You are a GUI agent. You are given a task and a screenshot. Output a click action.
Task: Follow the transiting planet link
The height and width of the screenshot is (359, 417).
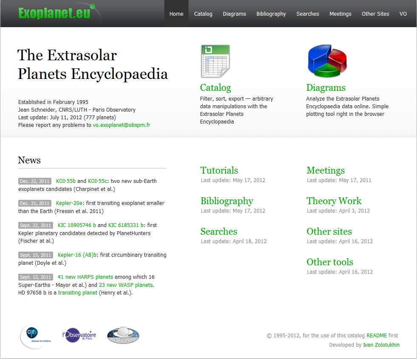[x=78, y=292]
